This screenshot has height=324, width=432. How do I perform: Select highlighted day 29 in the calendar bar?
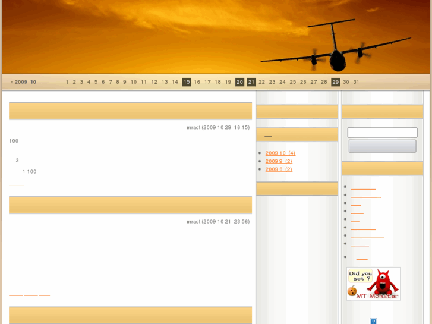[x=335, y=82]
